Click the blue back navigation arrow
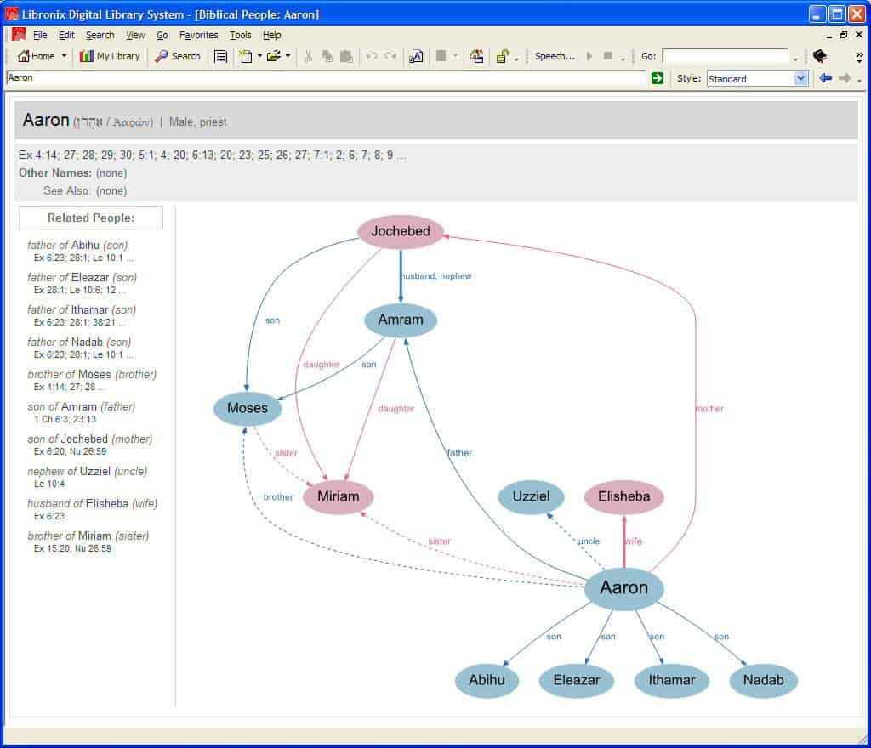Viewport: 871px width, 748px height. tap(824, 78)
